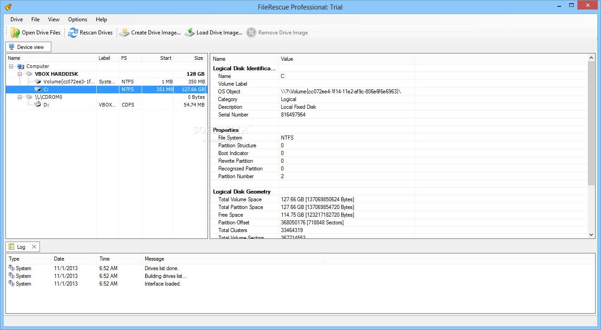Click the Device view tab monitor icon
The width and height of the screenshot is (601, 330).
click(12, 47)
